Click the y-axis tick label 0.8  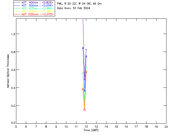[x=13, y=52]
